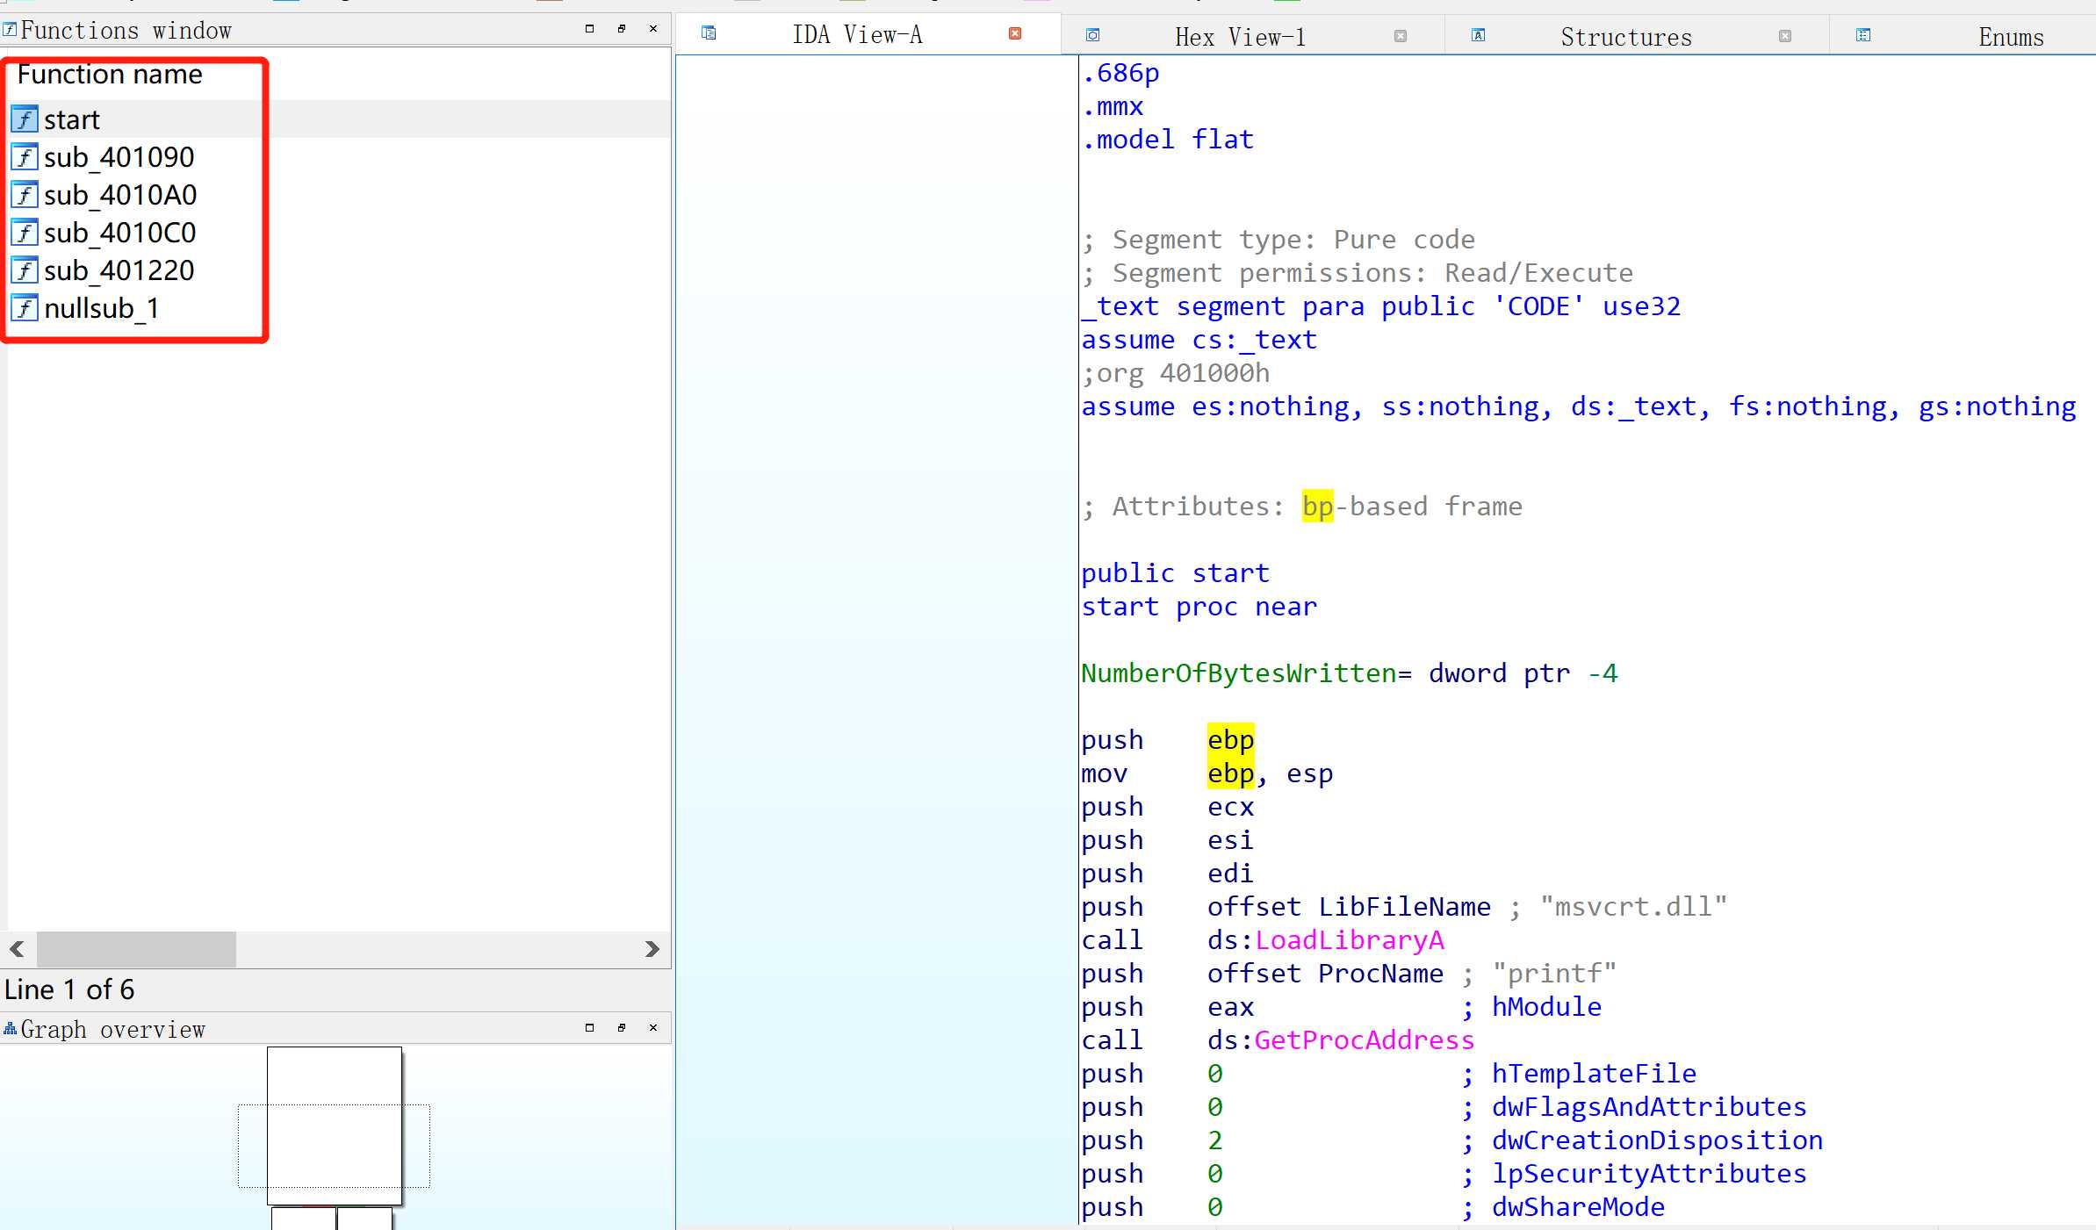2096x1230 pixels.
Task: Click the graph overview node thumbnail
Action: coord(335,1126)
